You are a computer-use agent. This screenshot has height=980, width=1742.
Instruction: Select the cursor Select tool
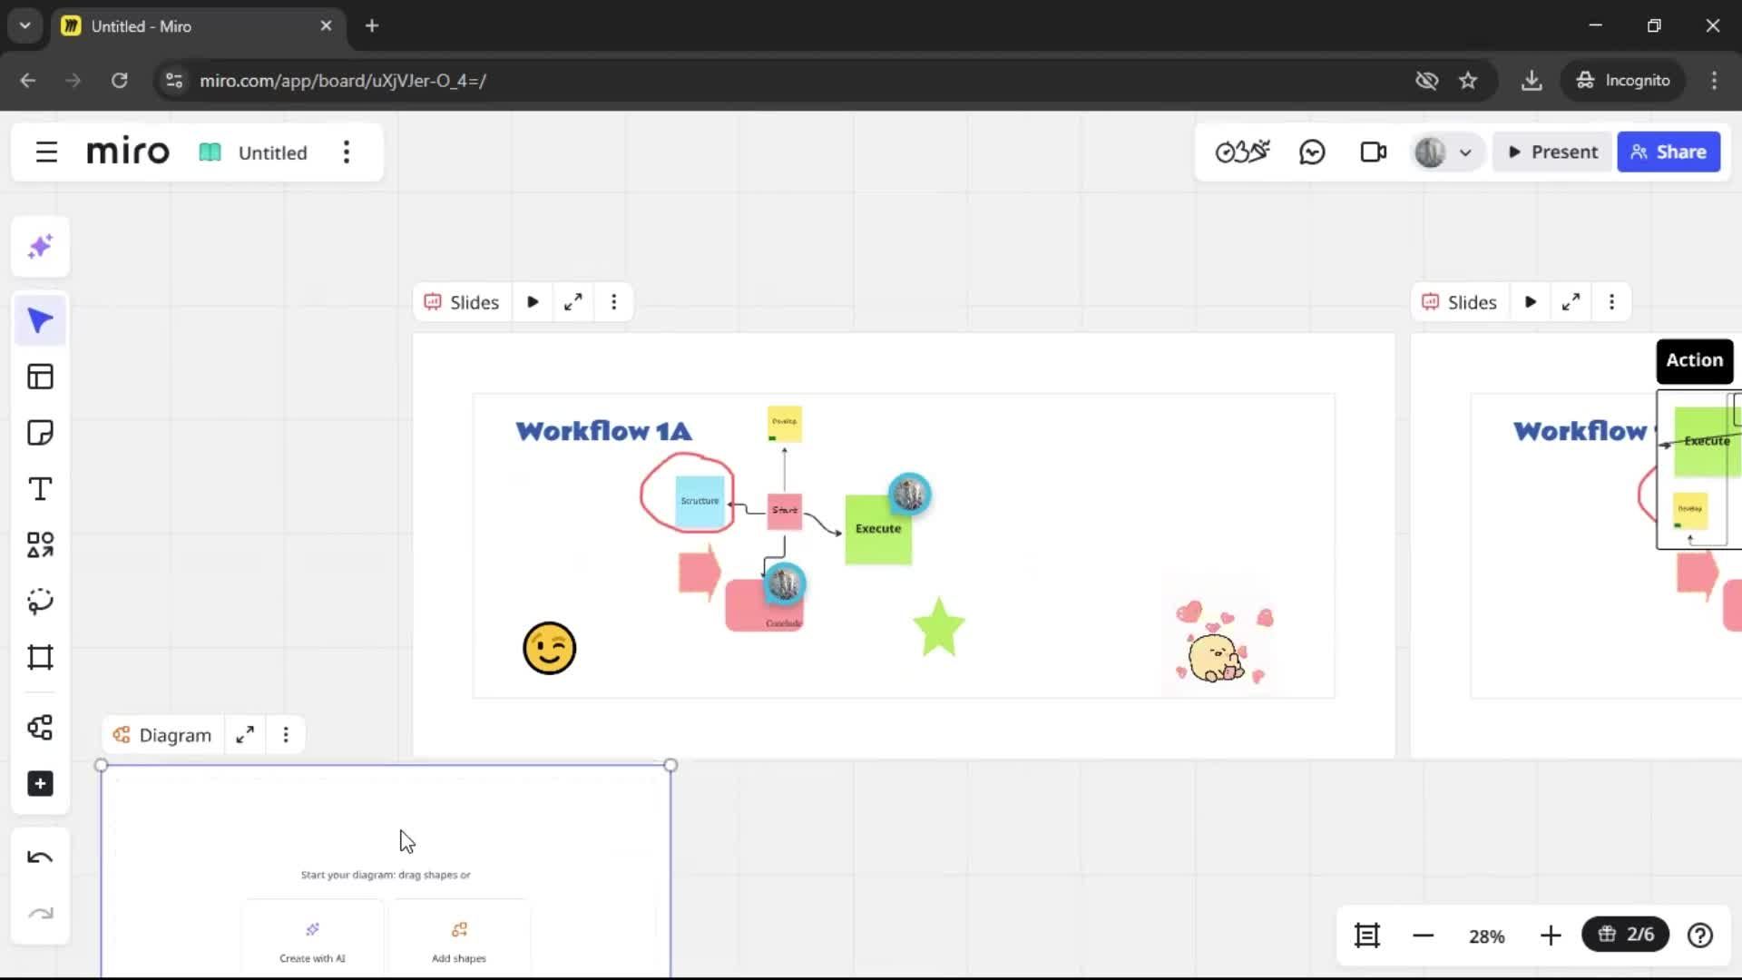pyautogui.click(x=40, y=320)
